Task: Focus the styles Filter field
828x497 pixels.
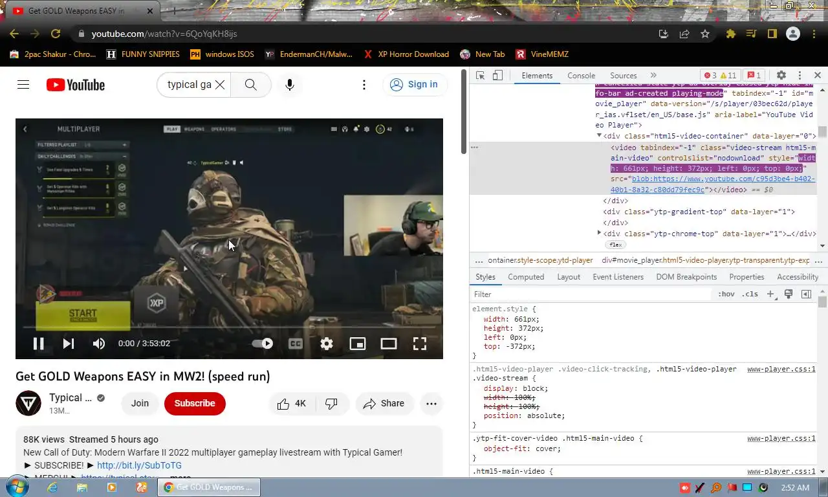Action: pyautogui.click(x=592, y=294)
